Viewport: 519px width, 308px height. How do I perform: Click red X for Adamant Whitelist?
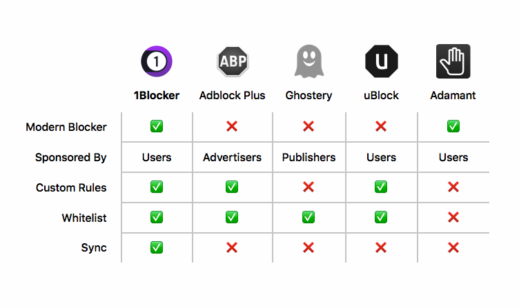point(453,218)
